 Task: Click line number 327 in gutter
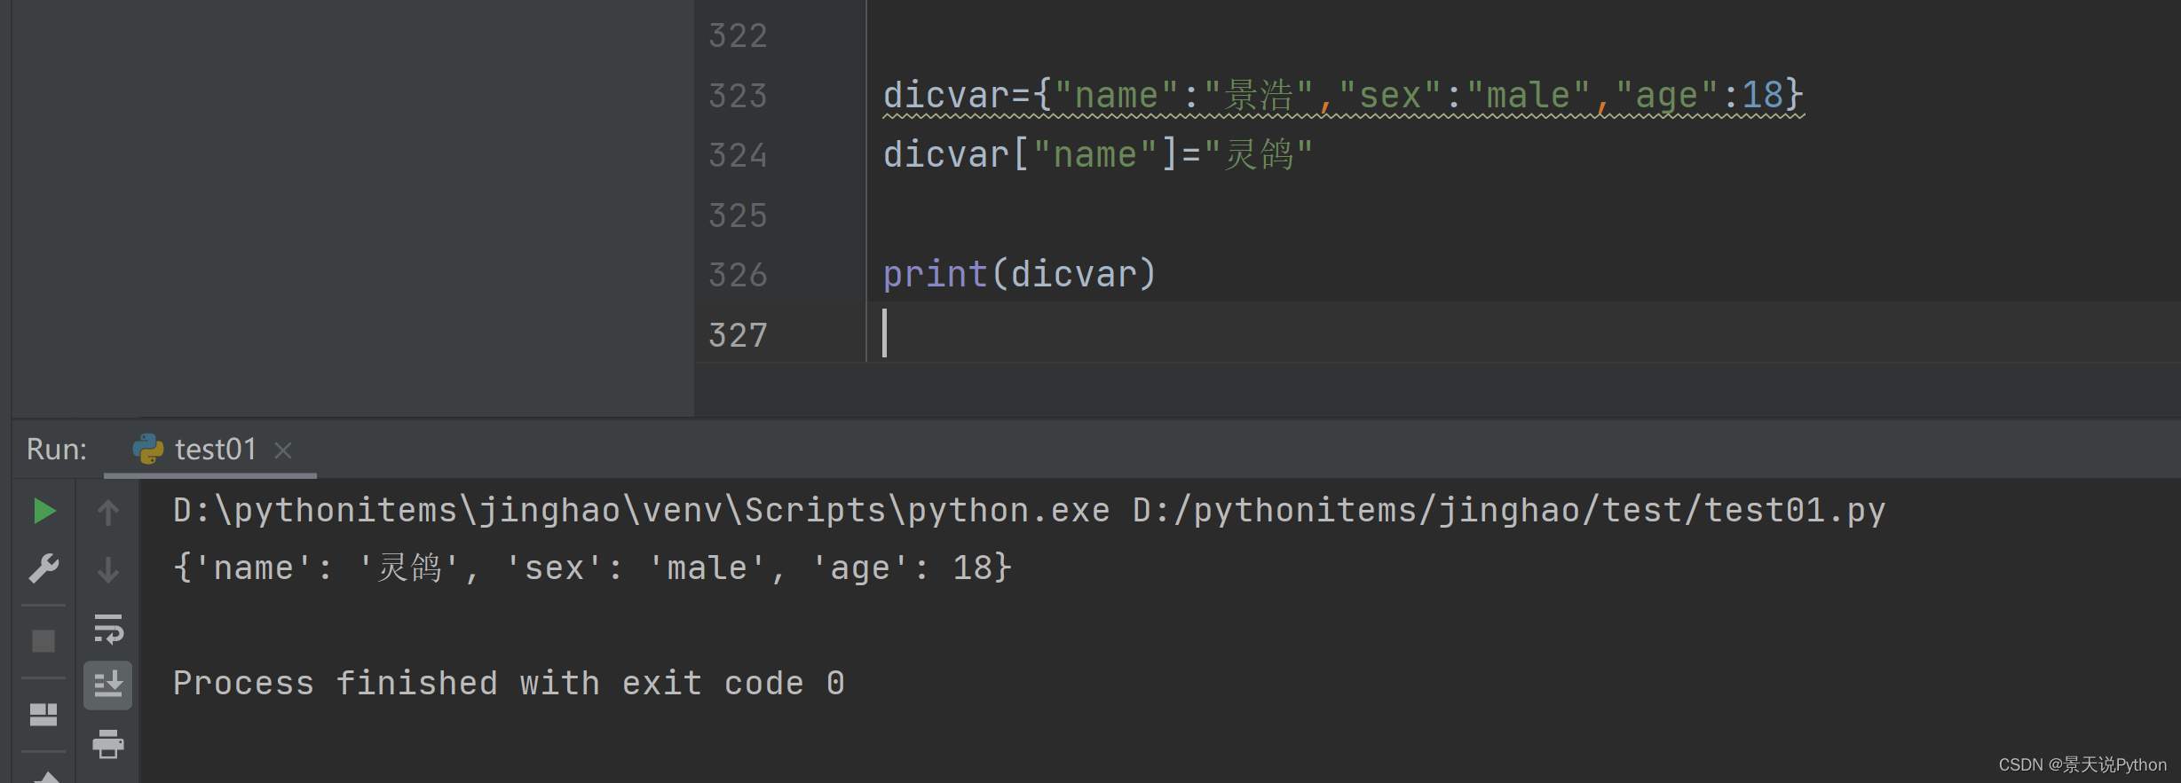point(738,335)
